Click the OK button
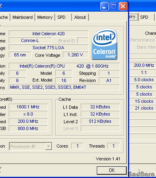Screen dimensions: 156x178 tap(112, 170)
